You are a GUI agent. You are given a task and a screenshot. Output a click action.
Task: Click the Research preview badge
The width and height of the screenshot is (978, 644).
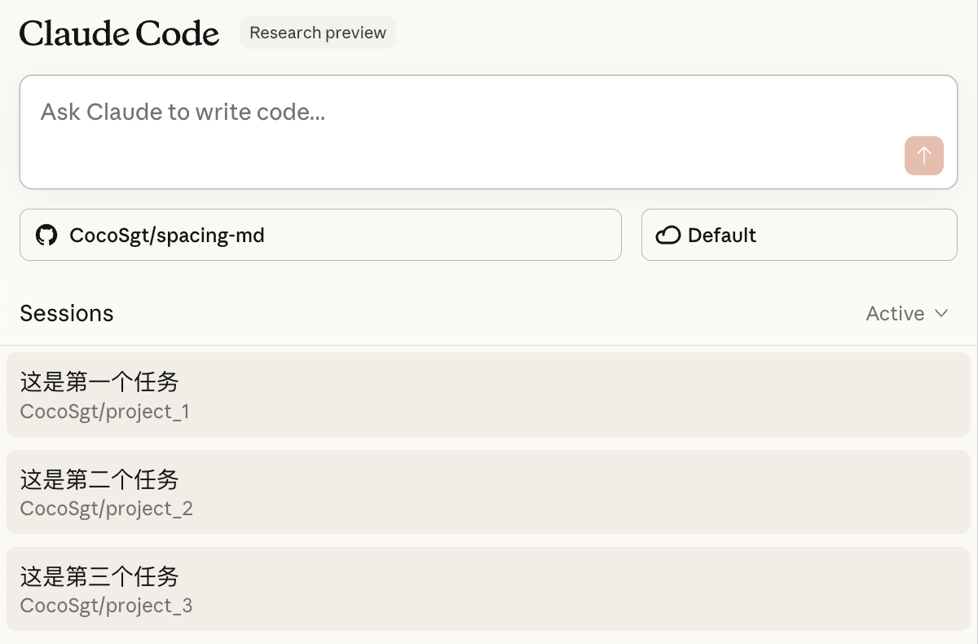pos(318,33)
